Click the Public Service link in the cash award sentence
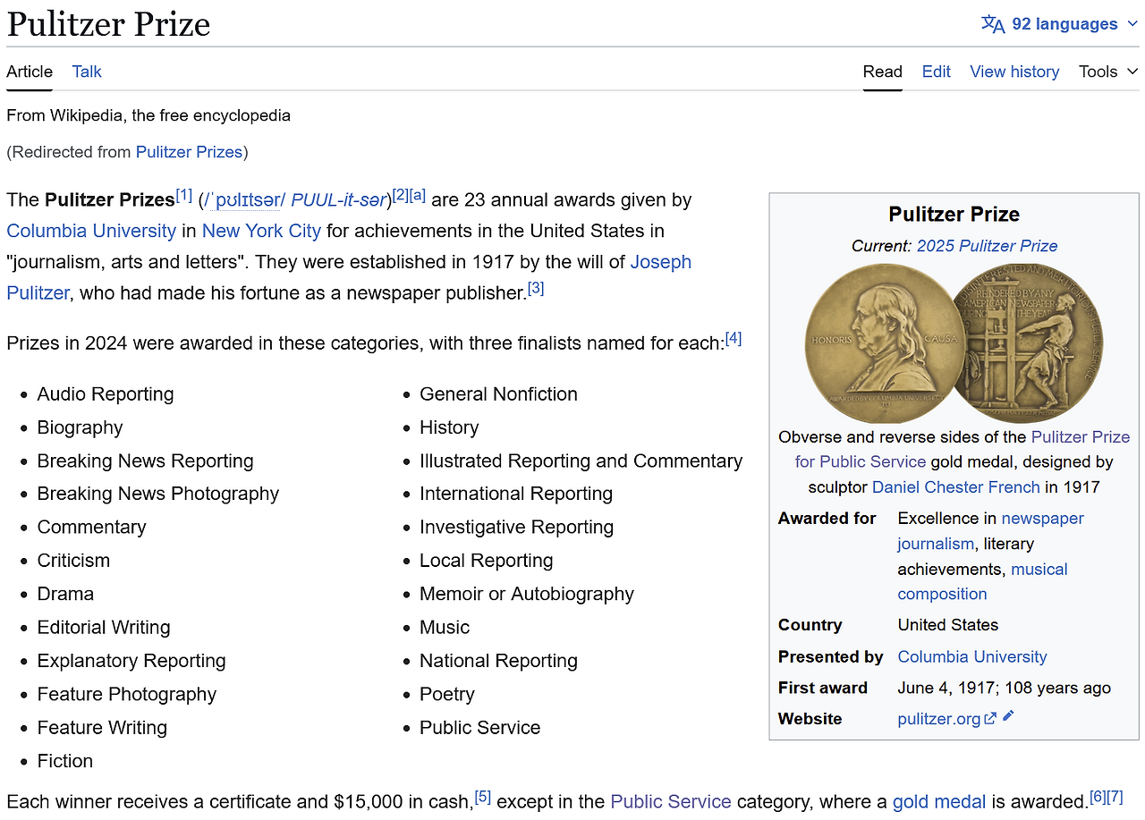 tap(671, 802)
